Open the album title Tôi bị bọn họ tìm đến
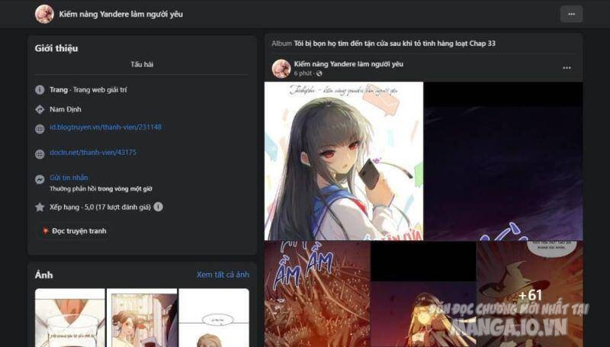Image resolution: width=610 pixels, height=347 pixels. click(x=394, y=43)
